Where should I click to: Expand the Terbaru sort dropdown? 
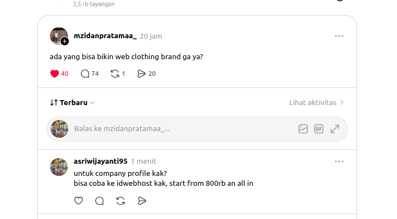(72, 103)
